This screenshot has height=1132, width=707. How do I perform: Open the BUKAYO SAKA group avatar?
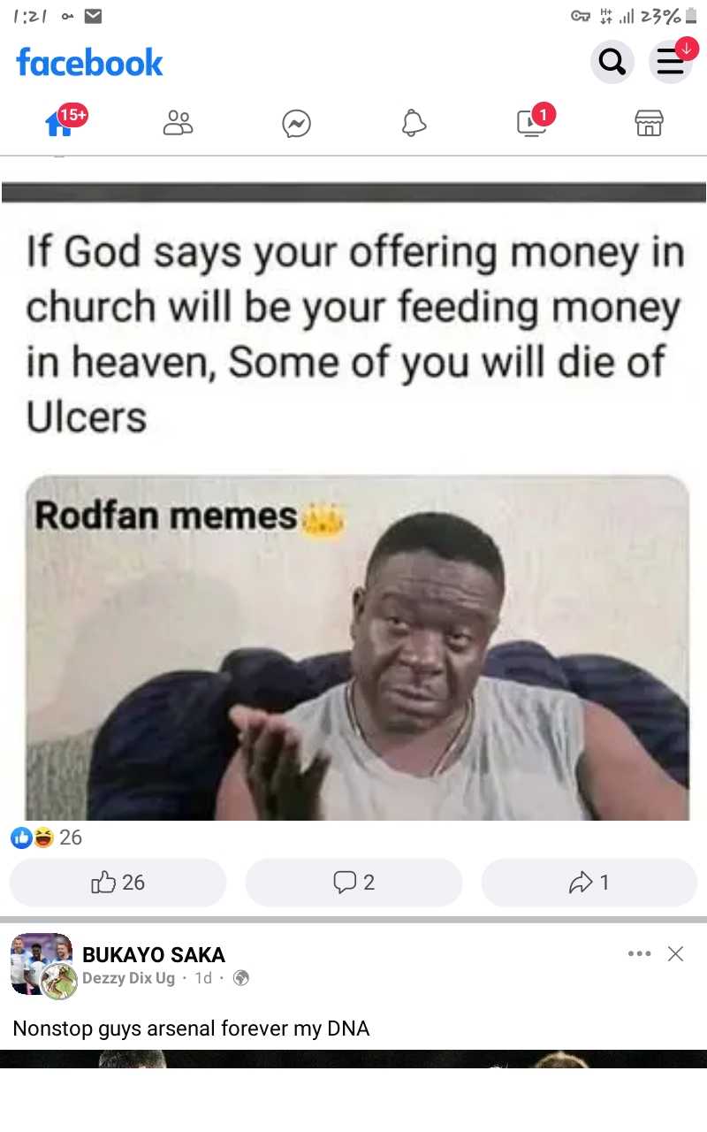(x=42, y=965)
